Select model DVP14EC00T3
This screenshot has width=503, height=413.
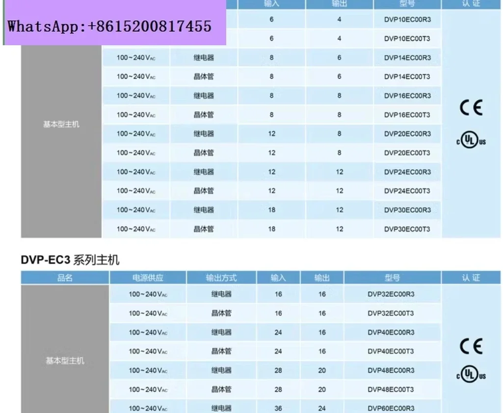point(407,77)
